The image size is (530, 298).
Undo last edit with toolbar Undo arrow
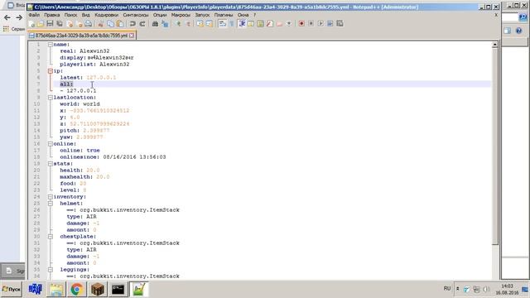point(132,24)
